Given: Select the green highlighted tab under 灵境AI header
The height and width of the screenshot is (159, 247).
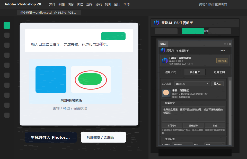Looking at the screenshot, I should coord(193,31).
